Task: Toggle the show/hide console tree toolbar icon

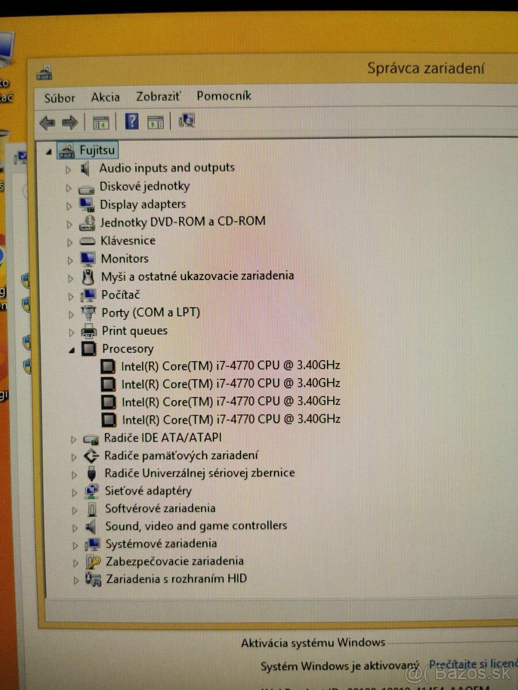Action: [101, 122]
